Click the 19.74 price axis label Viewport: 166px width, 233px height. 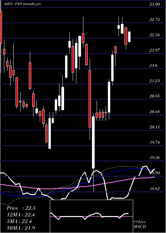pos(155,142)
